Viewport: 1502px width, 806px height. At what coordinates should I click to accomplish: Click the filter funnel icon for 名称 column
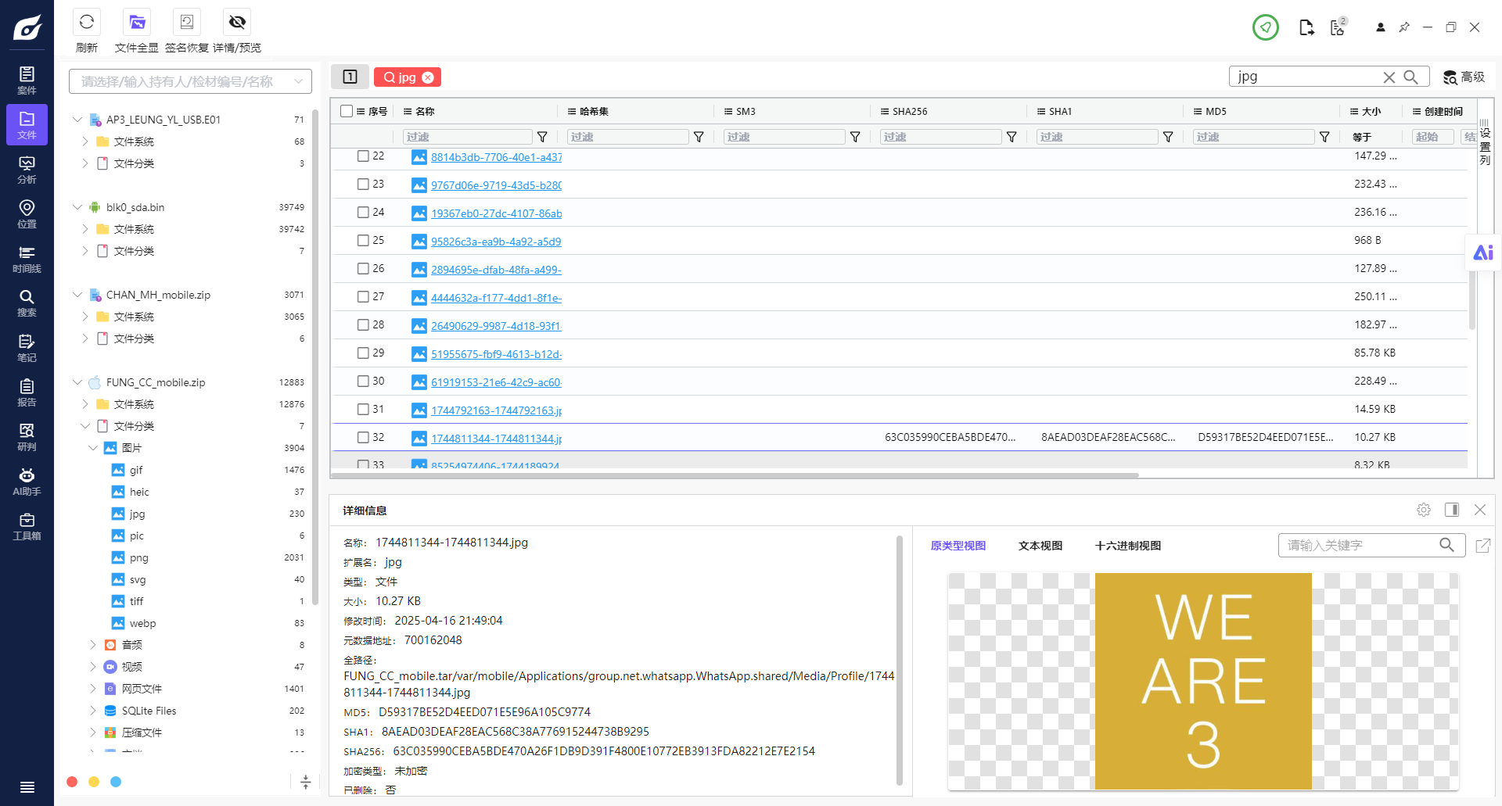click(542, 137)
